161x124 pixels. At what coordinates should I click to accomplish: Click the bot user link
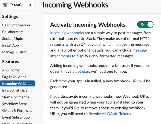tap(82, 71)
